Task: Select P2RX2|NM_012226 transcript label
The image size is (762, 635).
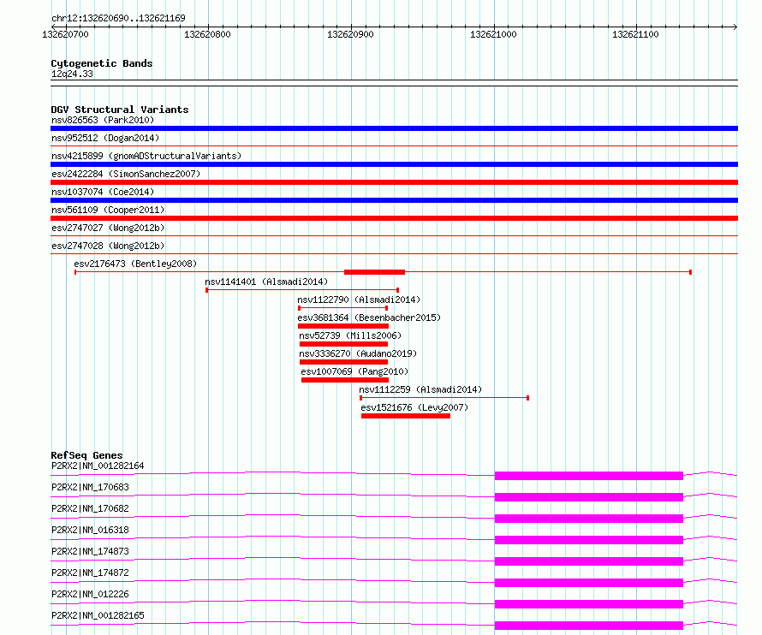Action: tap(90, 594)
